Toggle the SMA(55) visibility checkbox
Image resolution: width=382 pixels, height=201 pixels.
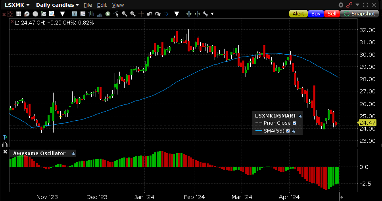pos(288,131)
